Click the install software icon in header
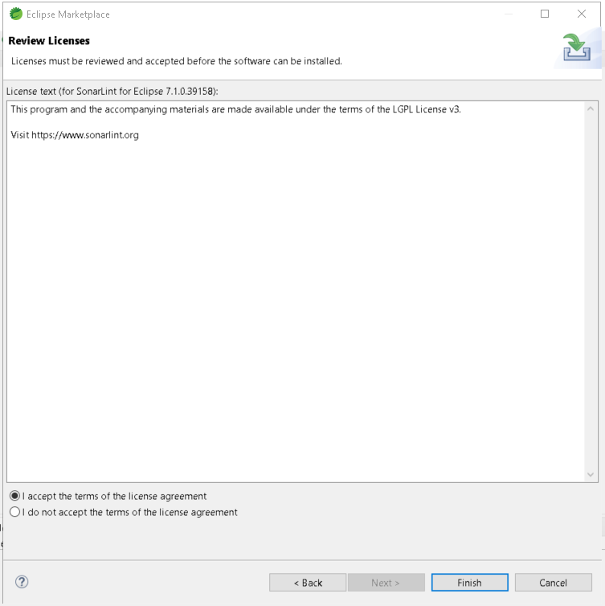The height and width of the screenshot is (606, 605). pos(576,48)
